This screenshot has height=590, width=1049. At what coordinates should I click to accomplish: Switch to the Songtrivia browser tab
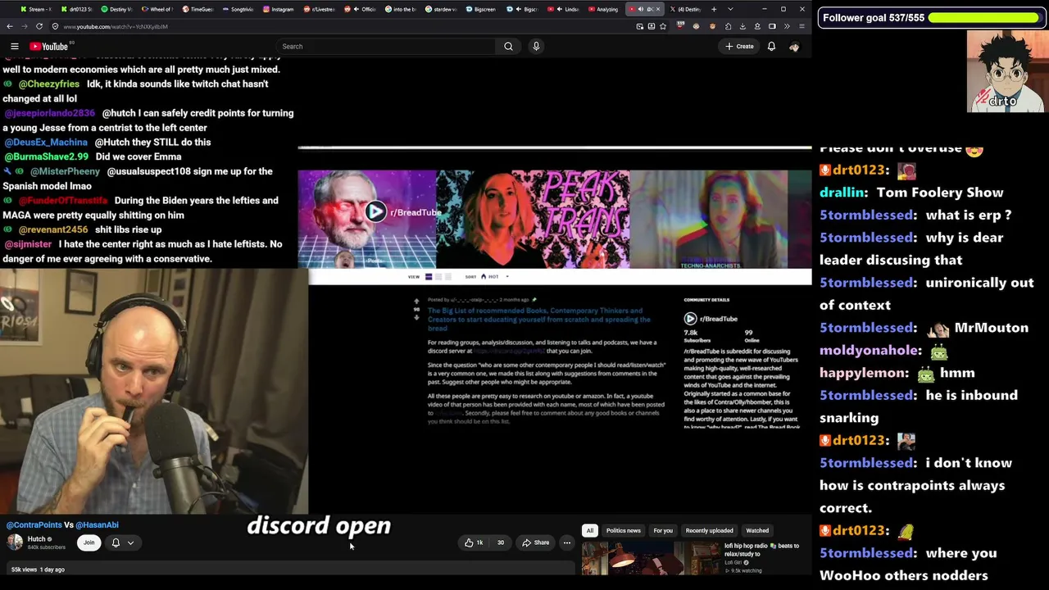click(238, 9)
